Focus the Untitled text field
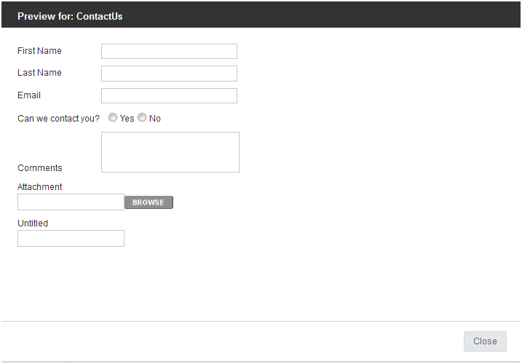 tap(71, 239)
